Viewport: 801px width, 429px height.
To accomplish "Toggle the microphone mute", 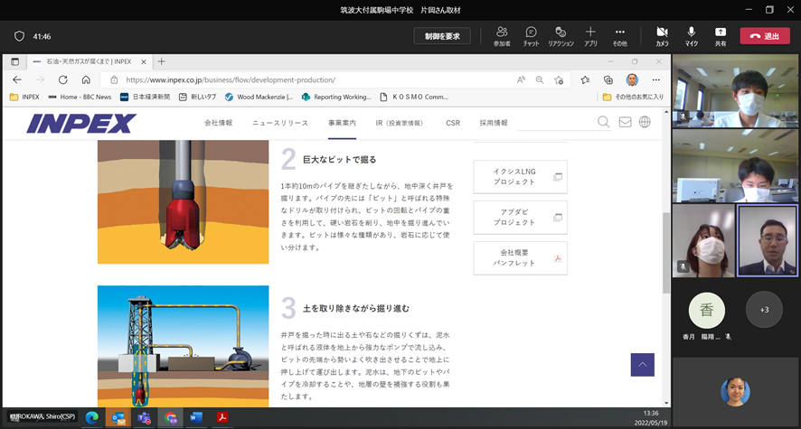I will 692,36.
